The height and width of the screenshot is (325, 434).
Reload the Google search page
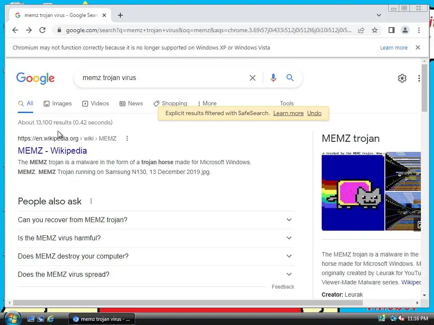[42, 30]
